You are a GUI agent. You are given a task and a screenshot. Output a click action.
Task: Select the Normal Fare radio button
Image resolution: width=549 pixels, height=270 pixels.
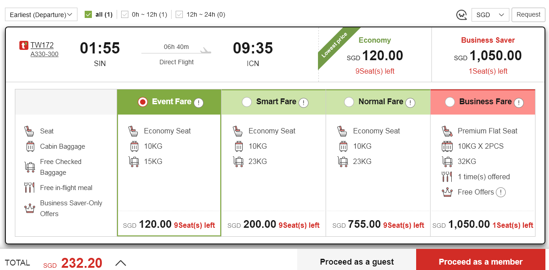349,102
